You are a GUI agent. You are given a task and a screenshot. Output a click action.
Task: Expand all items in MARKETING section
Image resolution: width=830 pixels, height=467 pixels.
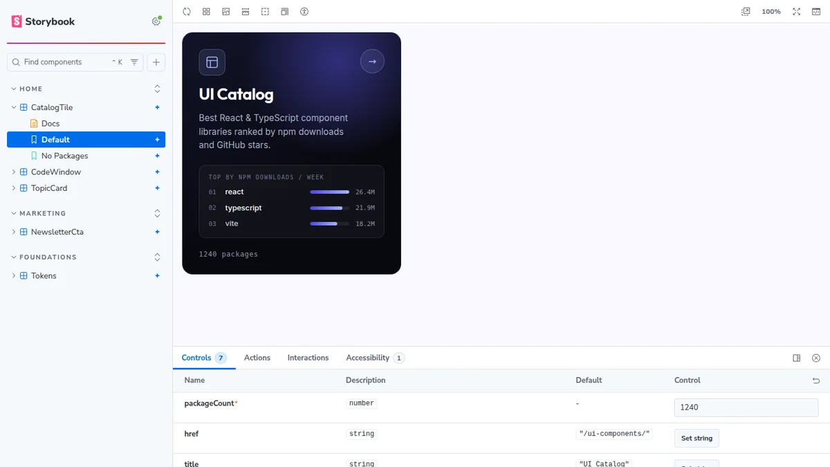(x=157, y=213)
